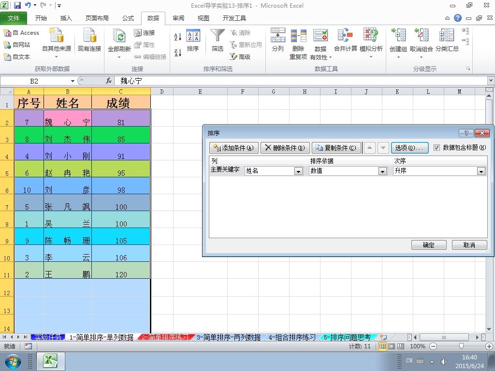Import data From Text (自文本)
This screenshot has width=495, height=371.
[17, 57]
